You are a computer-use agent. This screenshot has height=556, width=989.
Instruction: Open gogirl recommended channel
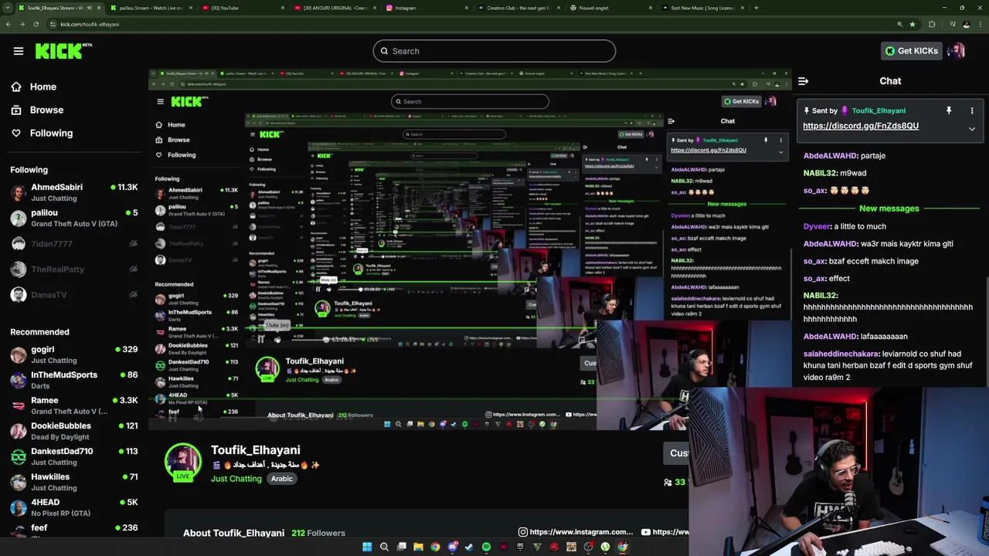tap(75, 354)
